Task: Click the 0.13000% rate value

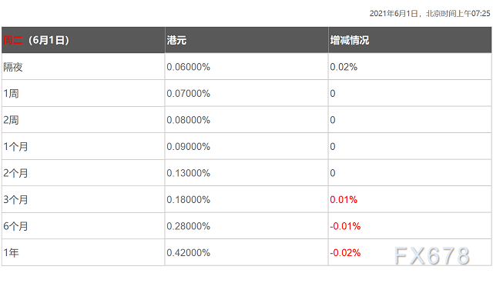Action: click(188, 173)
